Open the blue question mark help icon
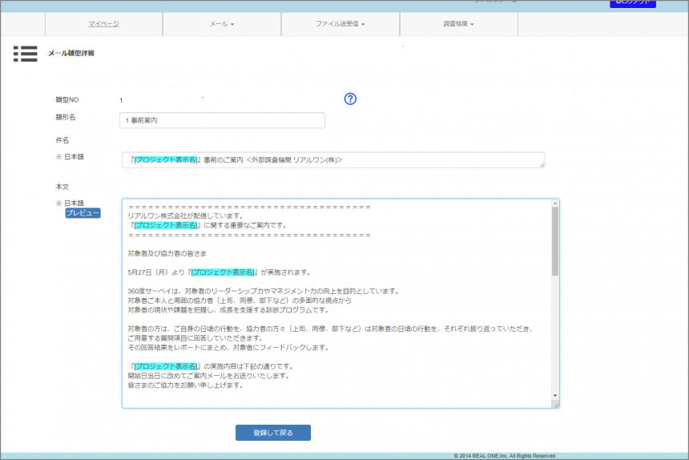Viewport: 689px width, 460px height. tap(350, 99)
